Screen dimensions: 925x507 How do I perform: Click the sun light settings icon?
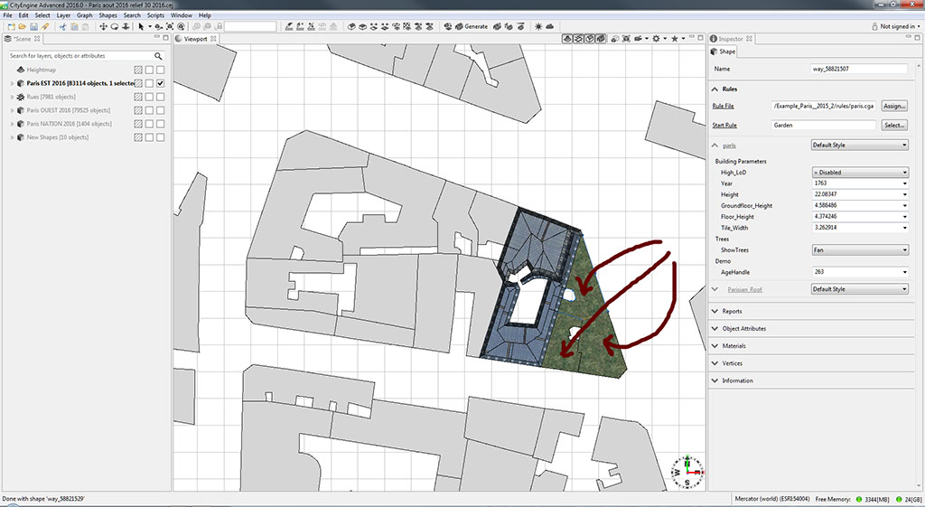pyautogui.click(x=538, y=26)
